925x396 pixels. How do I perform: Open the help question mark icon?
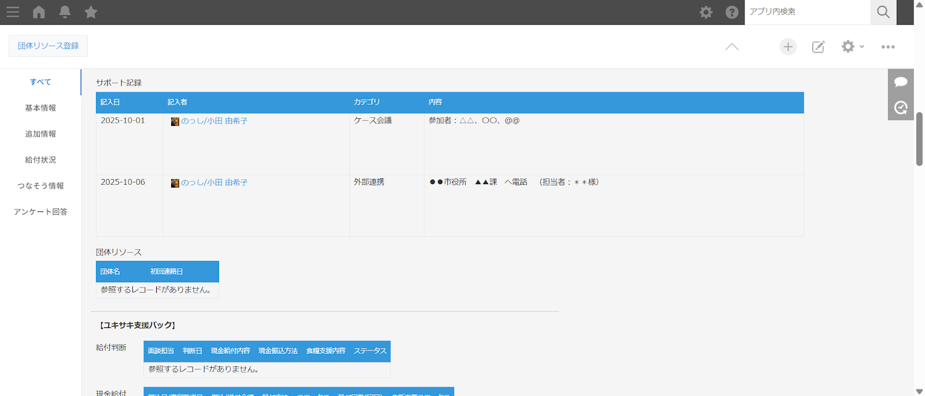coord(732,12)
